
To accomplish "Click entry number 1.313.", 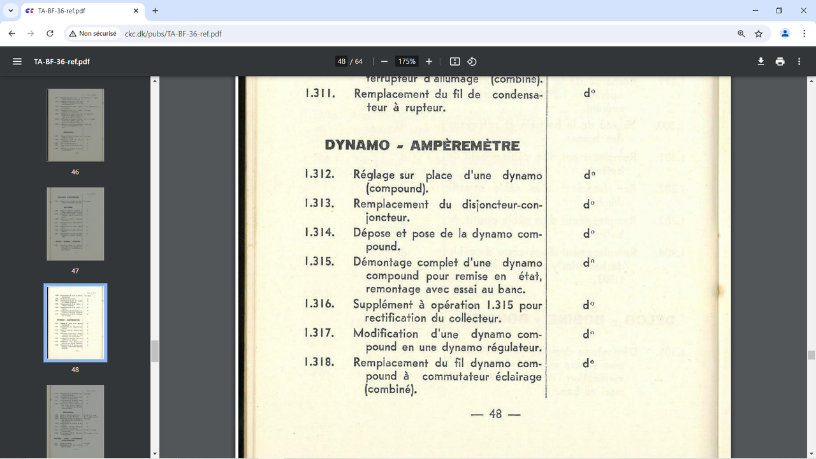I will pos(319,203).
